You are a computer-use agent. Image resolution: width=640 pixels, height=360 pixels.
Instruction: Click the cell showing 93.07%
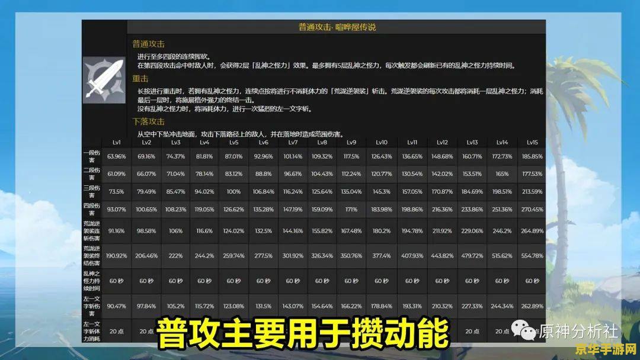(x=116, y=209)
